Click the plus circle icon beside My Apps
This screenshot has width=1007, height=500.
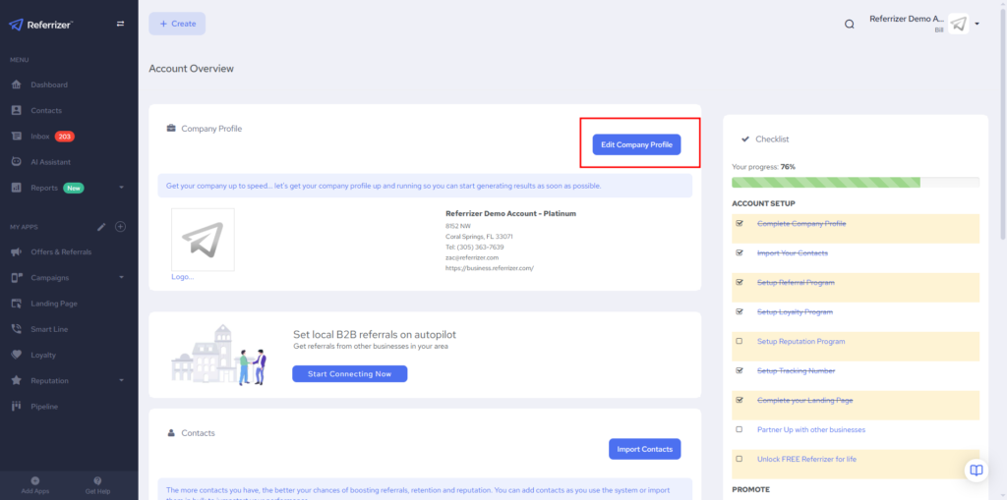(x=121, y=227)
